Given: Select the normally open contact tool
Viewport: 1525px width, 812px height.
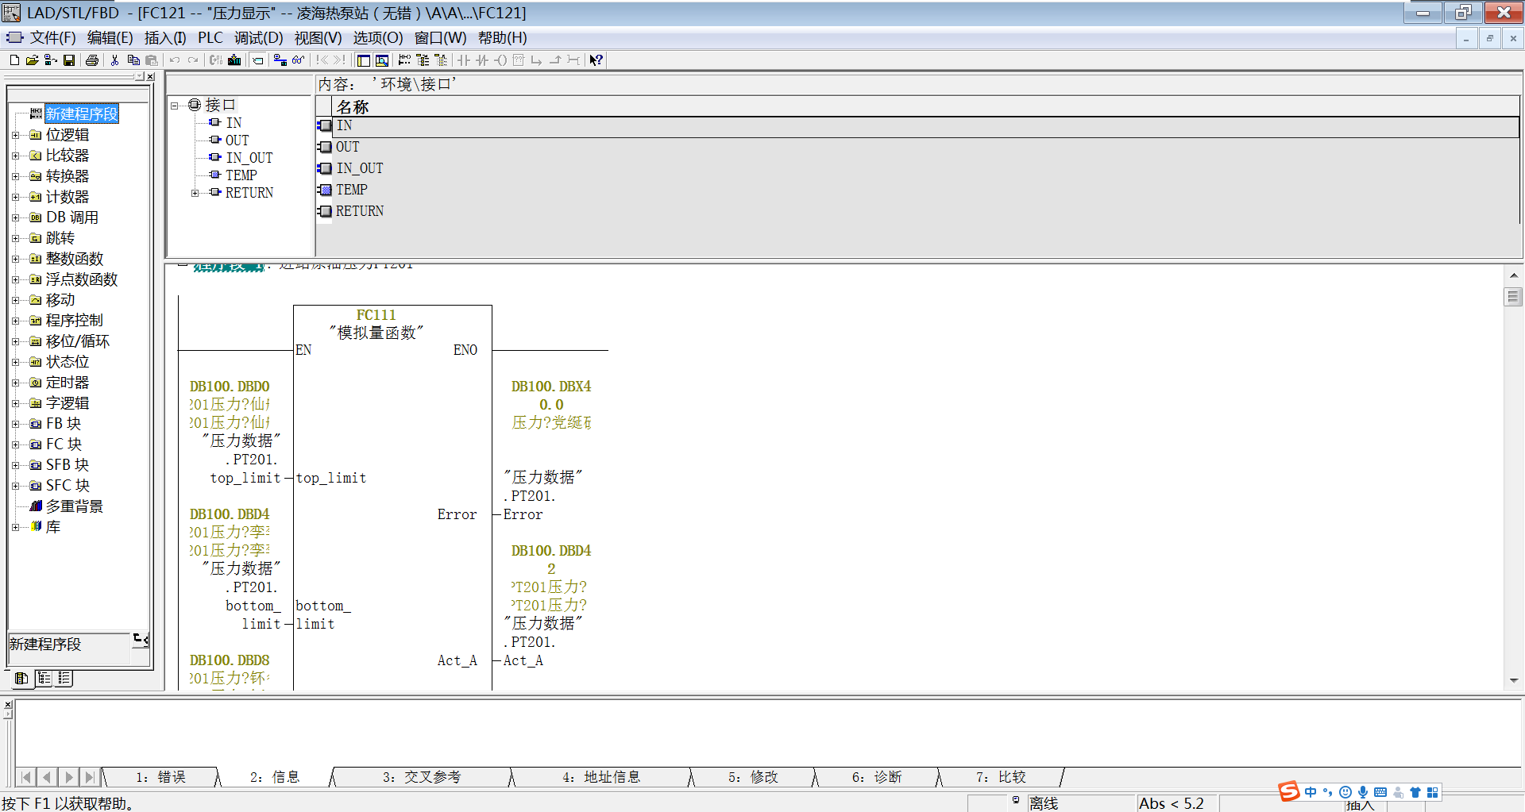Looking at the screenshot, I should click(465, 60).
